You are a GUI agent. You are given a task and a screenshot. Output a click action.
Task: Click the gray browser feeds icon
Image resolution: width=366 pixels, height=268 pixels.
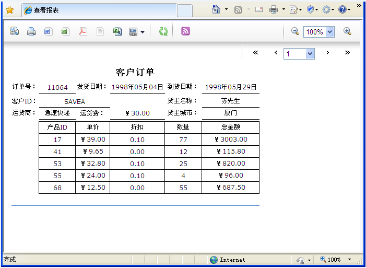pyautogui.click(x=238, y=10)
